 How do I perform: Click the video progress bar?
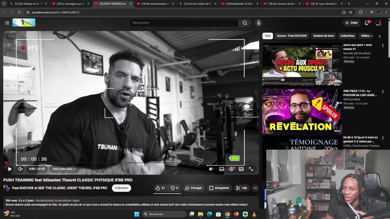point(131,163)
